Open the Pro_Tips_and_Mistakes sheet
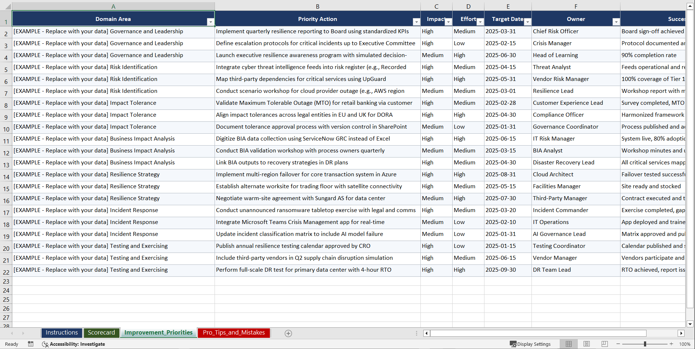The width and height of the screenshot is (695, 349). tap(233, 333)
